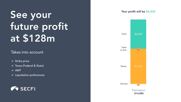Click the Secfi wing logo icon
Viewport: 181px width, 102px height.
14,89
